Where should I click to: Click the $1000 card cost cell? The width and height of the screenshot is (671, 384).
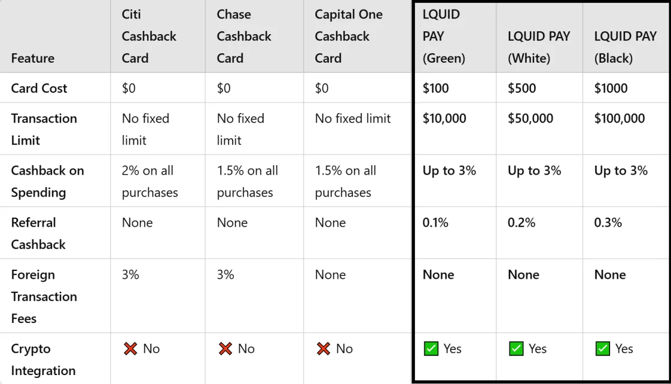(611, 88)
